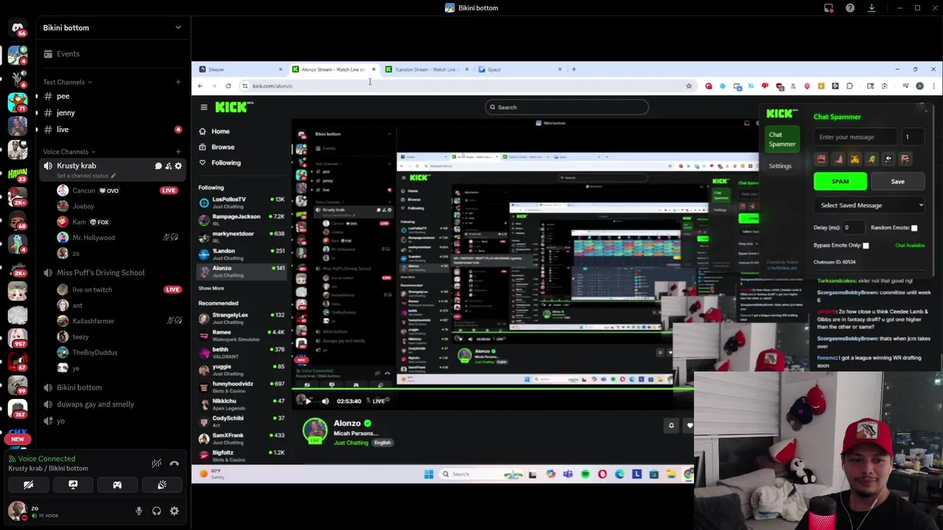The height and width of the screenshot is (530, 943).
Task: Enable Bypass Emote Only checkbox
Action: pos(866,246)
